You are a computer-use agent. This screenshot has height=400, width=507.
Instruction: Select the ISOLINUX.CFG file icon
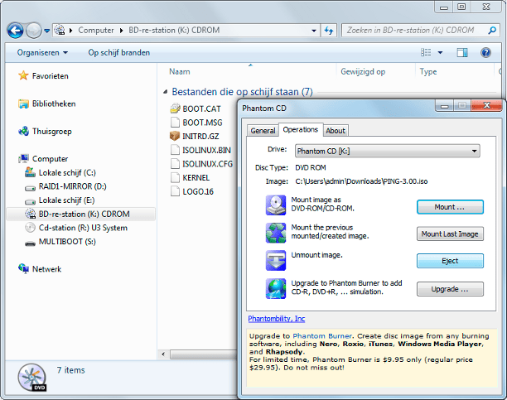[175, 164]
